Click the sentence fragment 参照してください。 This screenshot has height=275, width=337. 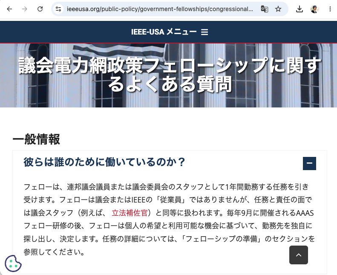click(x=55, y=252)
